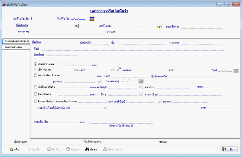Switch to จองรถหลายคัน tab
The height and width of the screenshot is (157, 242).
pyautogui.click(x=16, y=47)
